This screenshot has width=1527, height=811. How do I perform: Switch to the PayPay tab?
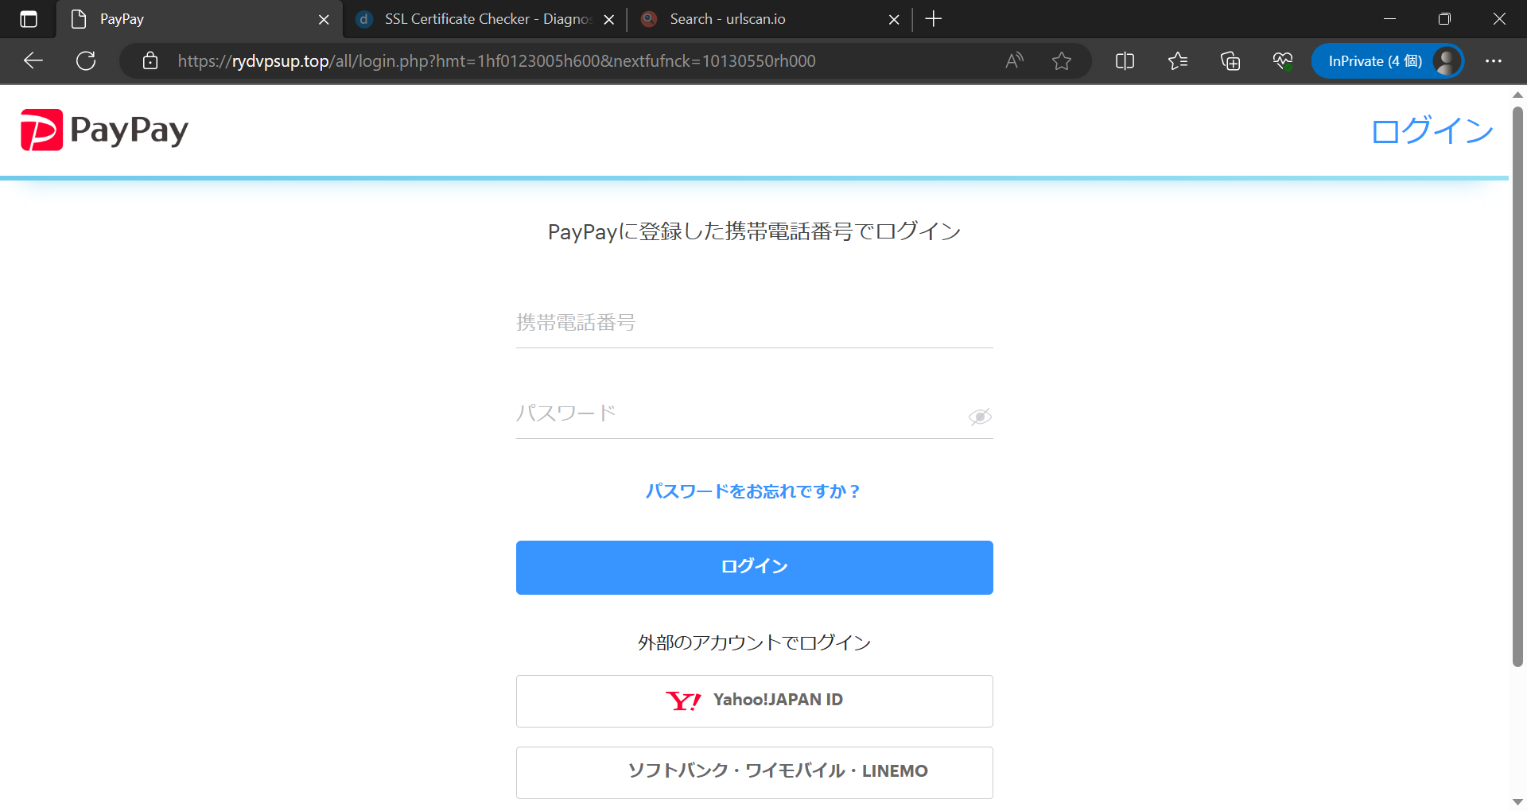point(199,19)
